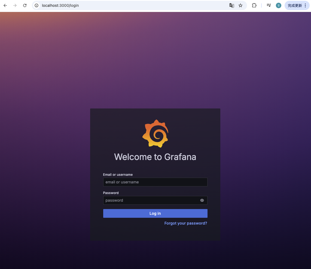Open the translate page icon

pyautogui.click(x=232, y=5)
